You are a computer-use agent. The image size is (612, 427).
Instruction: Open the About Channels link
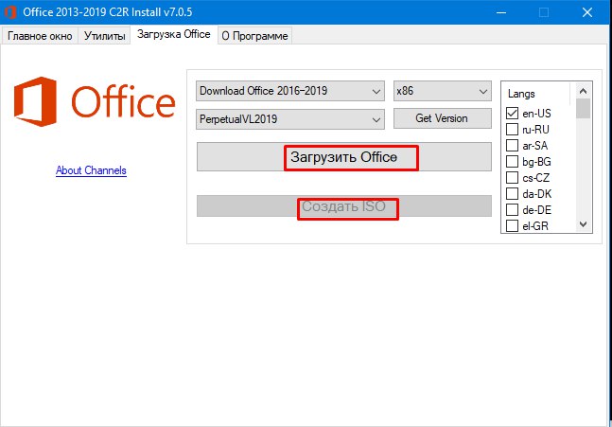point(91,170)
